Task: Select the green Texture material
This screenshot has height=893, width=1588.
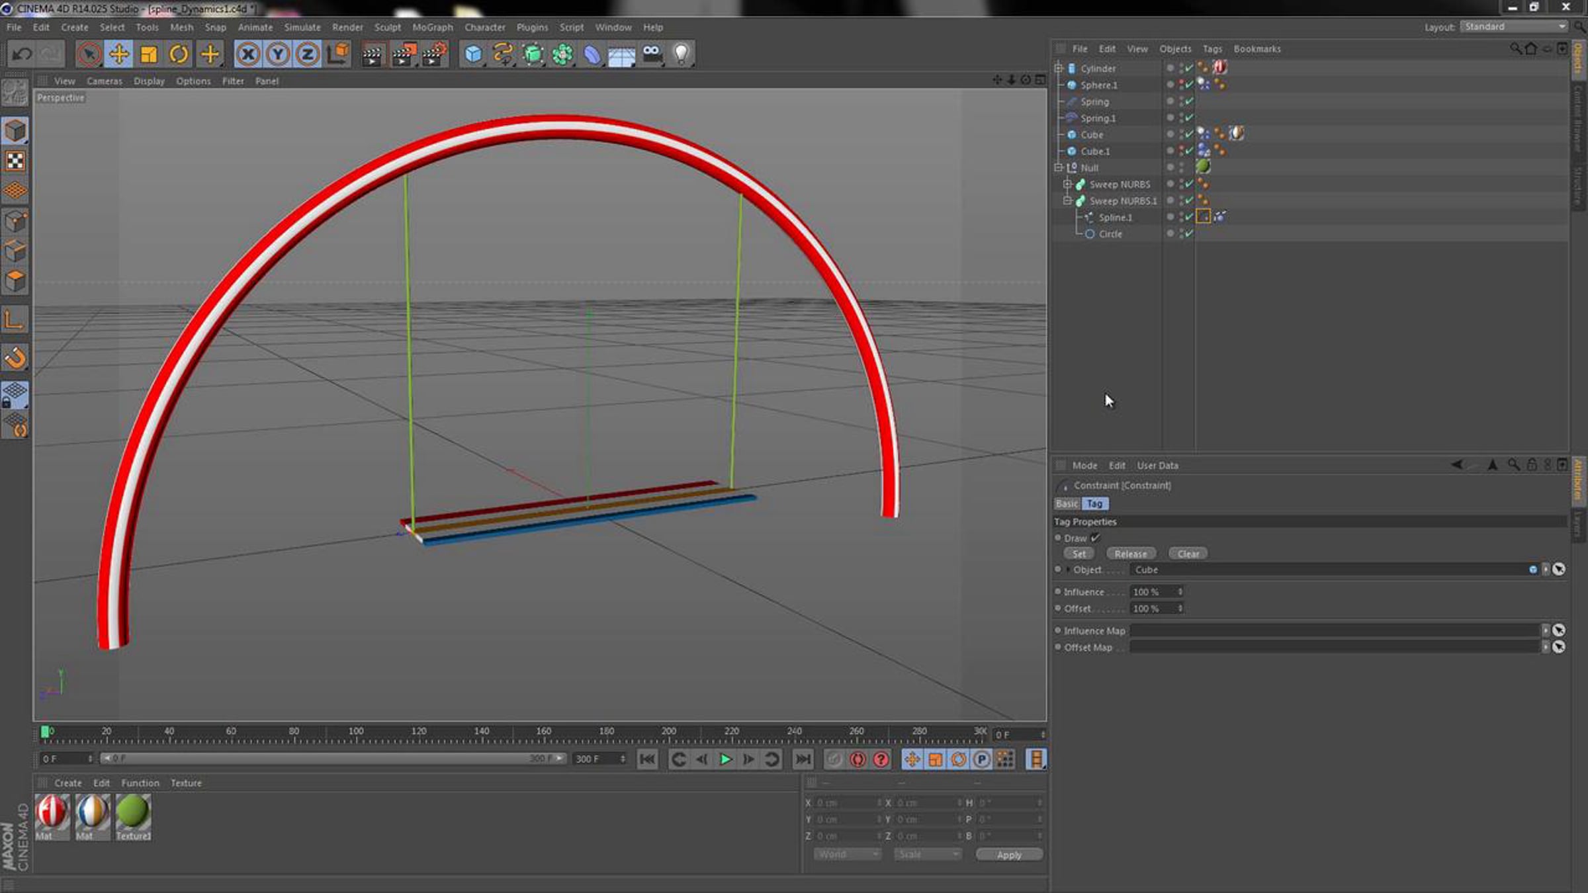Action: coord(133,817)
